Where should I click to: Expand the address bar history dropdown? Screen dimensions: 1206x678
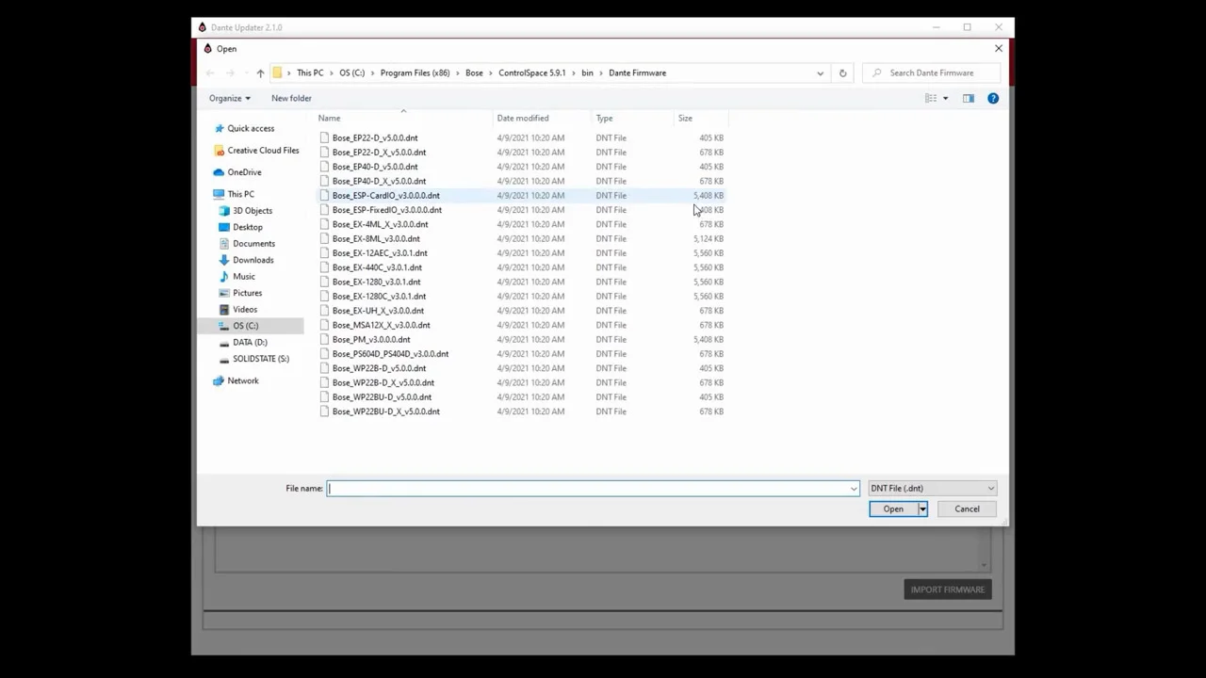click(x=820, y=73)
